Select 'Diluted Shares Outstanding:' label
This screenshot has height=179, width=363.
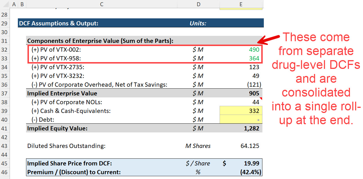[66, 146]
